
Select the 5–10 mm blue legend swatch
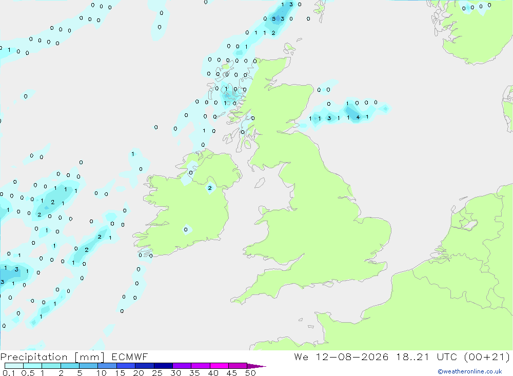coord(88,366)
